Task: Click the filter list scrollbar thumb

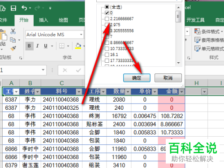Action: 178,17
